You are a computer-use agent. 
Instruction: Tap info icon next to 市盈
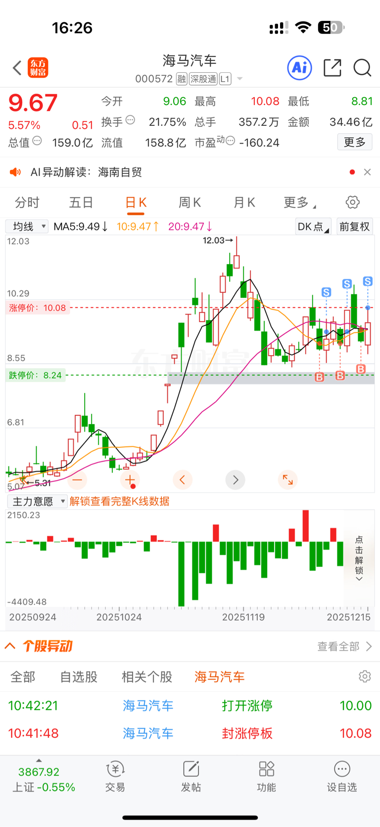230,141
